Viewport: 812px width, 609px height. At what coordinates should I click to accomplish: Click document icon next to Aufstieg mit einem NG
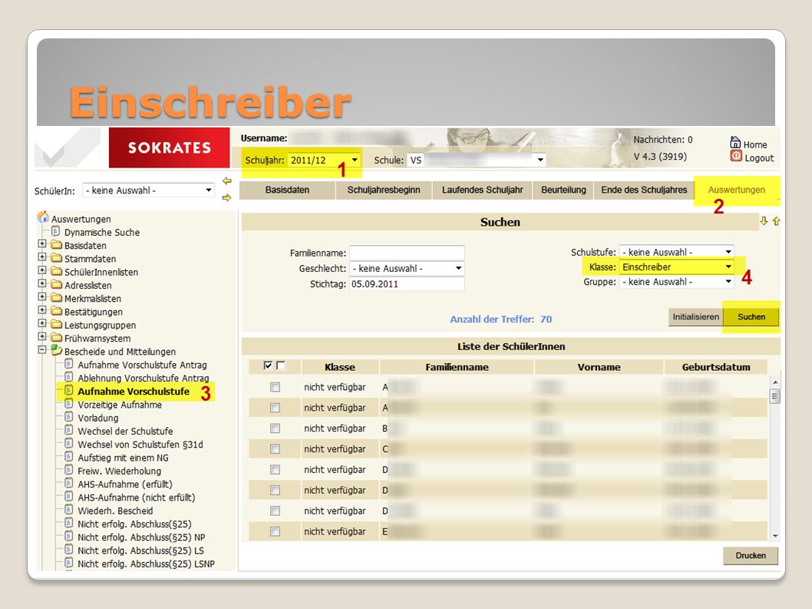click(69, 457)
